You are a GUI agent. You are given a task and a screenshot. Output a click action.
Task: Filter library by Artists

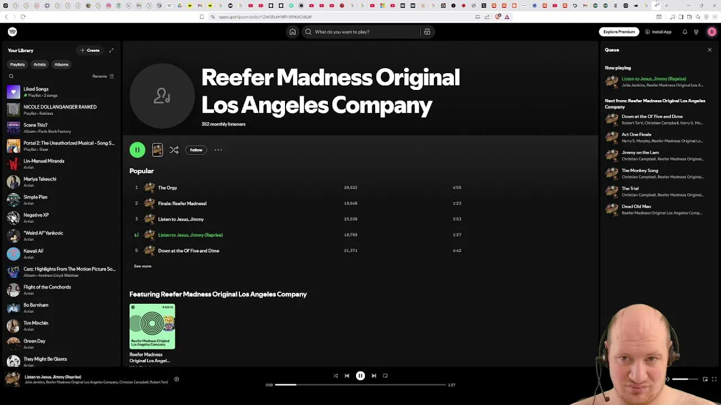click(39, 65)
